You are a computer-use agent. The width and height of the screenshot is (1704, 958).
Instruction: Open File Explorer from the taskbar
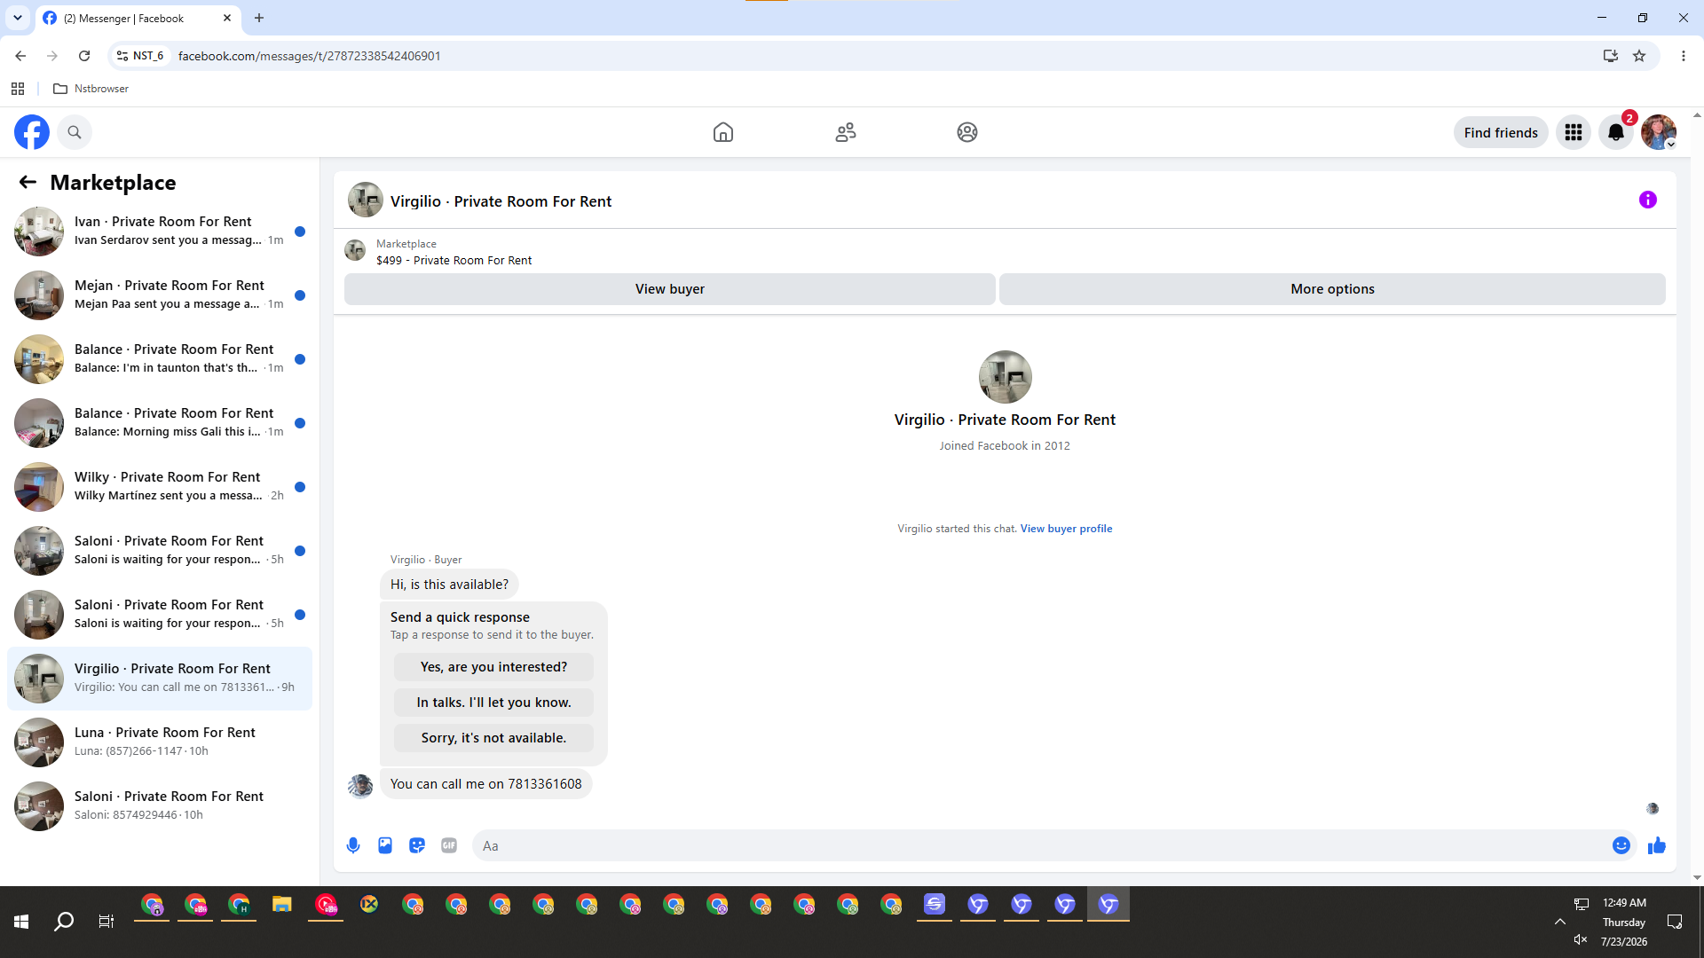pos(282,905)
